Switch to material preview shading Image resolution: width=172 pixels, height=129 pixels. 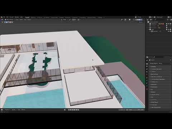pyautogui.click(x=140, y=20)
